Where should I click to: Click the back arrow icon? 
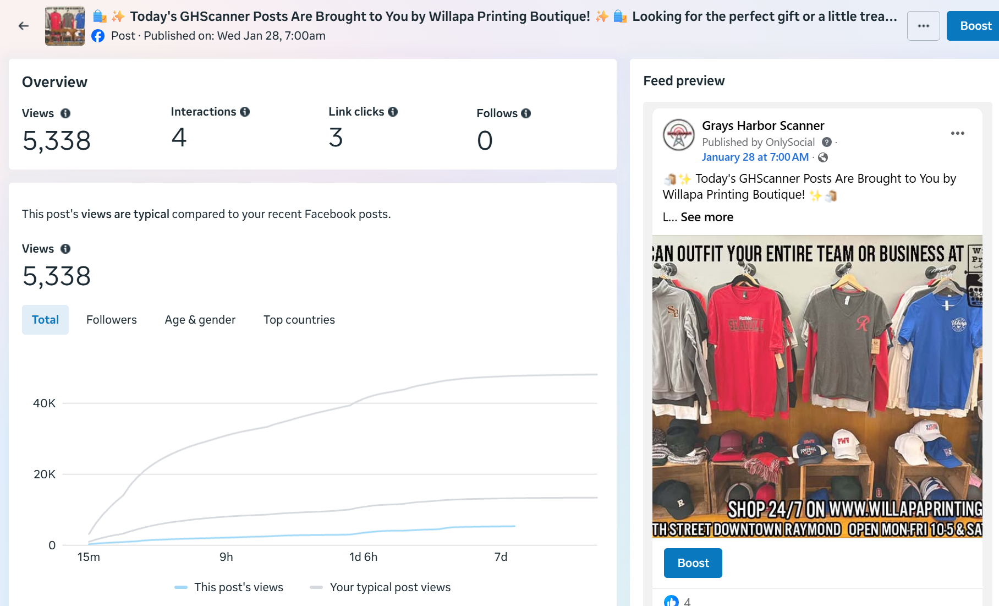pos(23,26)
